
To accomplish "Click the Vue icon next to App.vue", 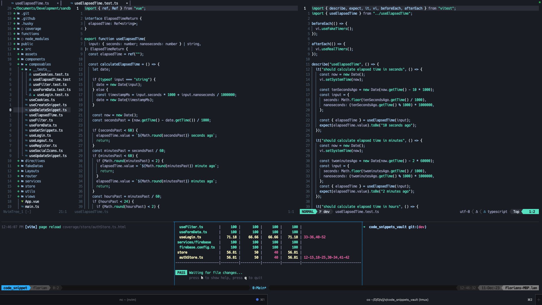I will [x=22, y=202].
